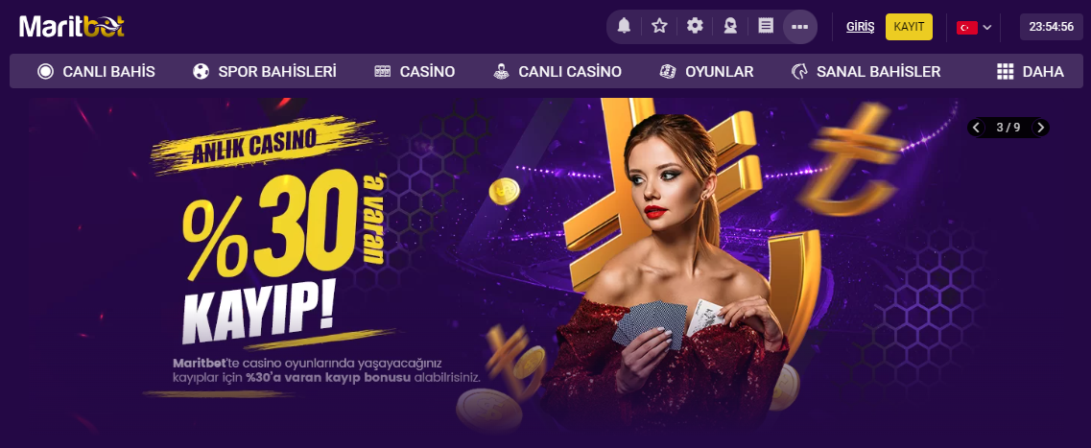Viewport: 1091px width, 448px height.
Task: Open the OYUNLAR menu item
Action: [x=706, y=71]
